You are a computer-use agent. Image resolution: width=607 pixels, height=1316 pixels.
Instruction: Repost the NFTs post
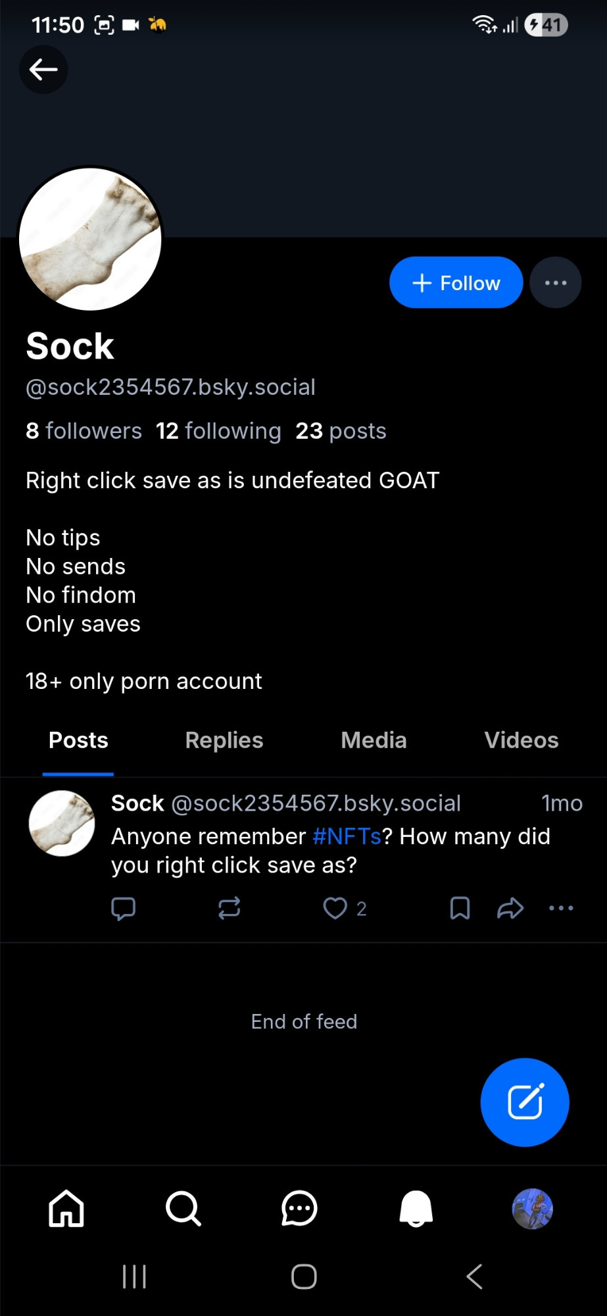tap(229, 908)
